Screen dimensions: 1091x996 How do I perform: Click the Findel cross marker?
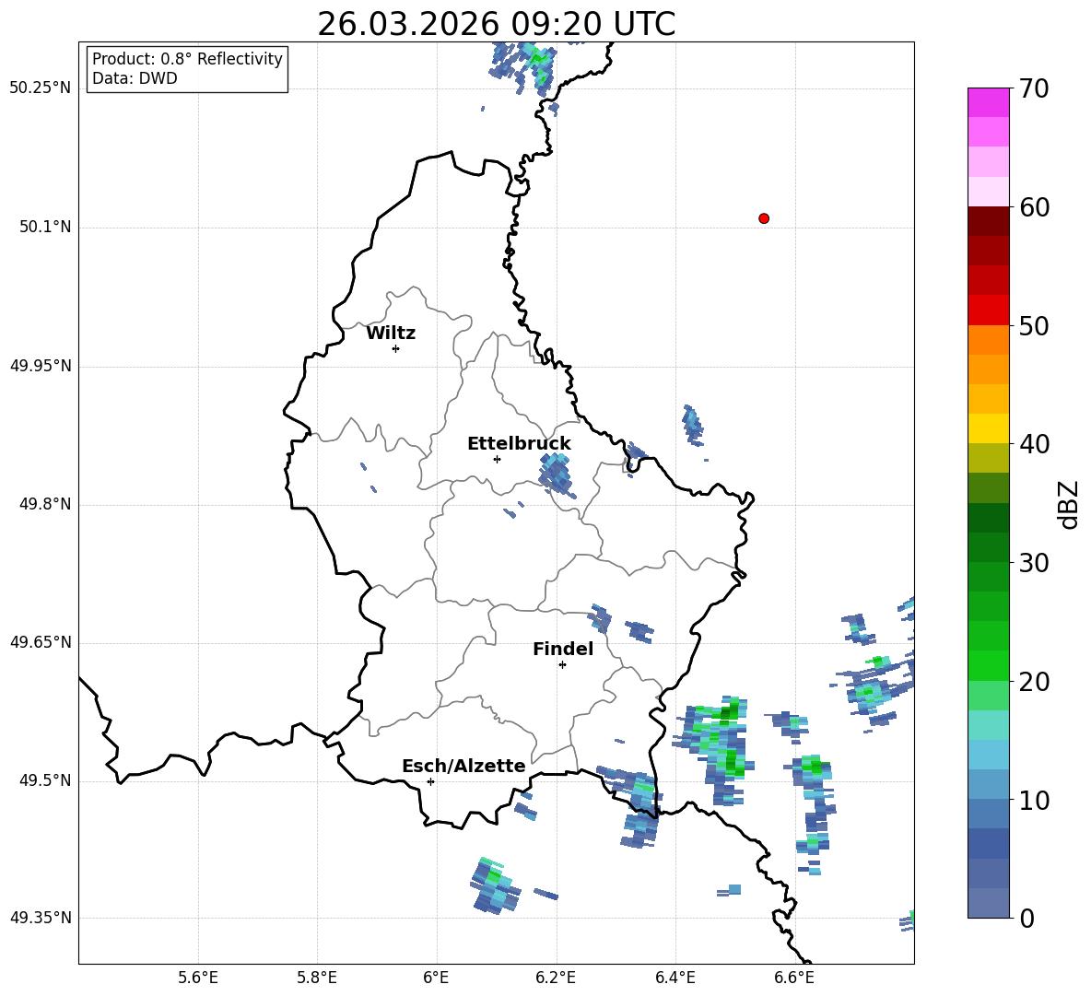(x=562, y=665)
